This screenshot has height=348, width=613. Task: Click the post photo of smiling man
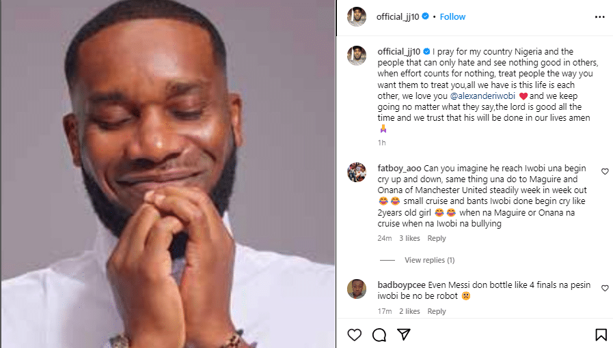coord(167,174)
